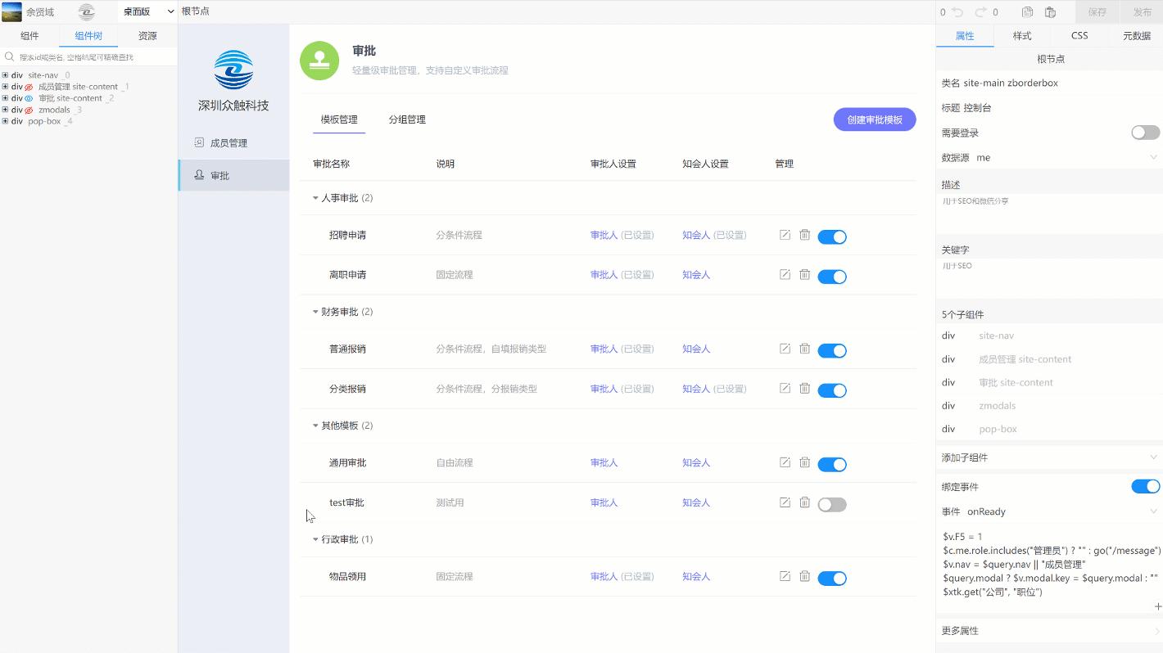This screenshot has height=653, width=1163.
Task: Edit the 分类报销 template
Action: [785, 389]
